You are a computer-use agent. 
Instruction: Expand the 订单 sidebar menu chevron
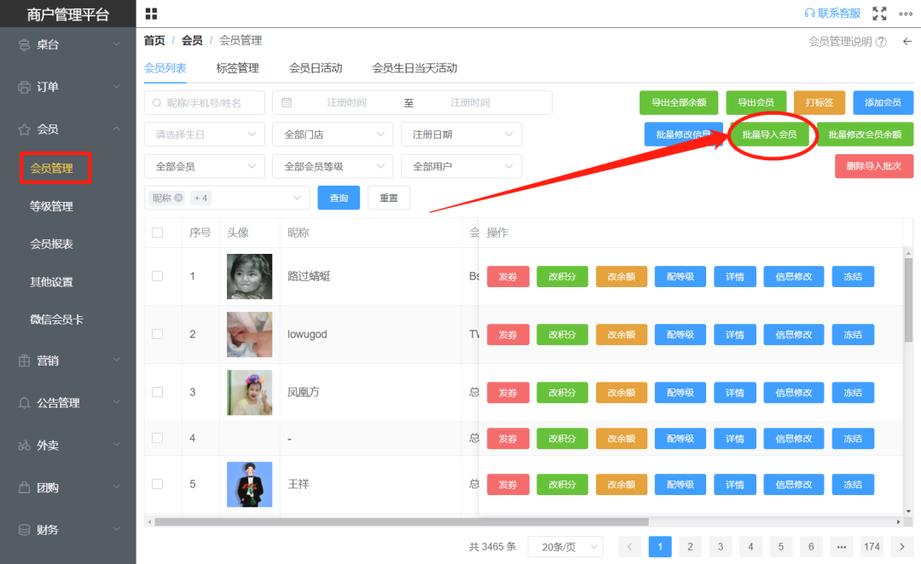click(x=116, y=87)
